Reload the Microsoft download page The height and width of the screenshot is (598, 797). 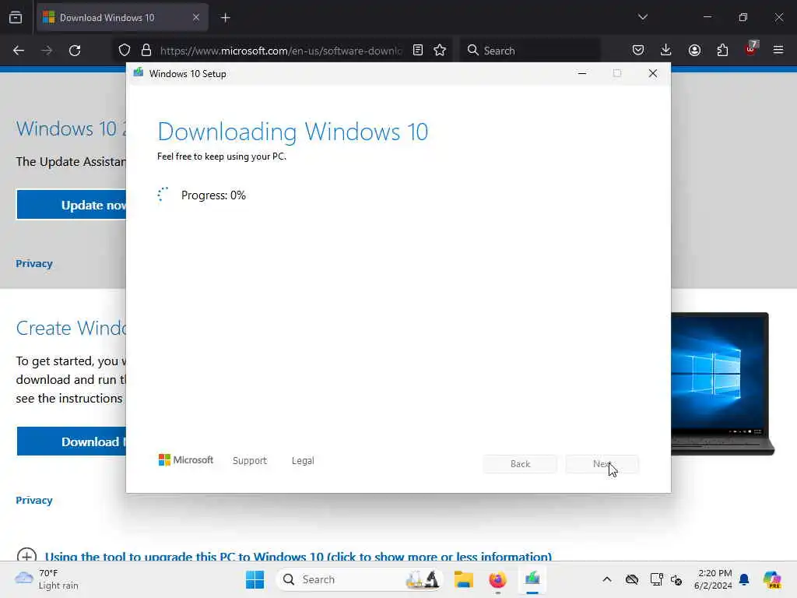pyautogui.click(x=75, y=51)
